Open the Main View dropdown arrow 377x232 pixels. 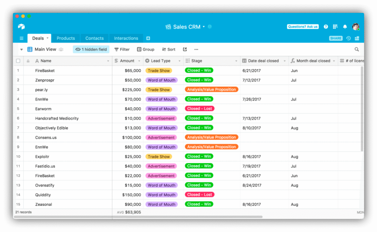coord(21,49)
